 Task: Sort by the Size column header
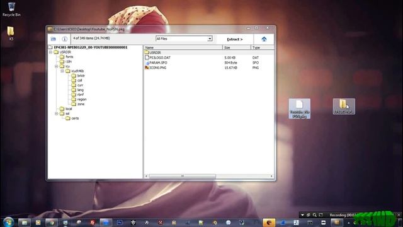[237, 48]
